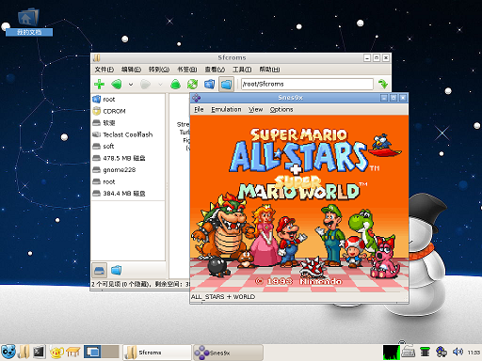Select the soft volume in sidebar
Image resolution: width=482 pixels, height=361 pixels.
(128, 147)
